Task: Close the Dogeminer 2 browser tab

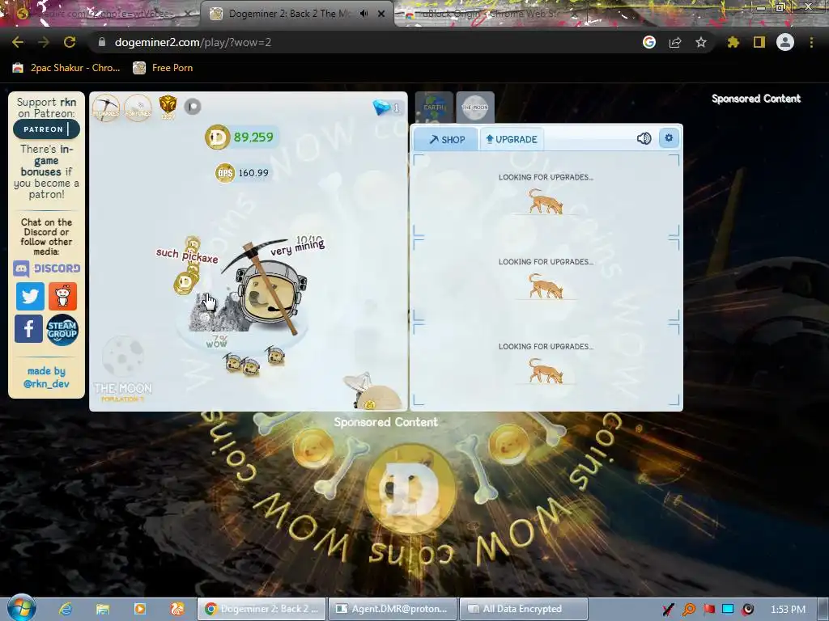Action: tap(381, 14)
